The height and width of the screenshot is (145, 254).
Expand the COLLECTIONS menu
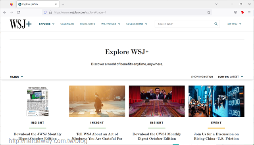[x=137, y=24]
